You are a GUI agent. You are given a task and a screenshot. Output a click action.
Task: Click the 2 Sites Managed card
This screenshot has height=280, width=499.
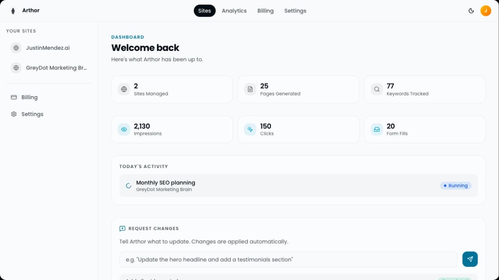tap(172, 89)
